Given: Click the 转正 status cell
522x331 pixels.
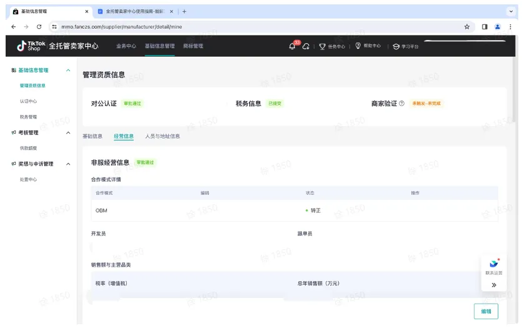Looking at the screenshot, I should [x=313, y=210].
